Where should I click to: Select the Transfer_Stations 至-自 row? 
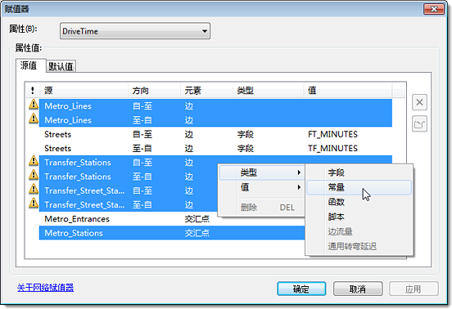click(x=129, y=177)
